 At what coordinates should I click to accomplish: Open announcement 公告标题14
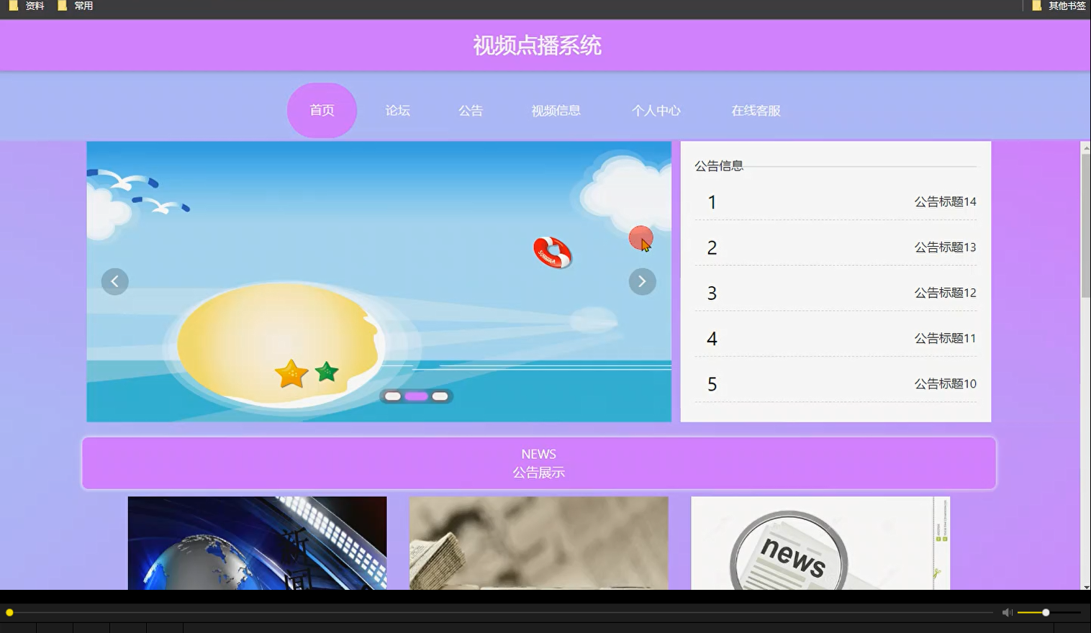click(x=944, y=201)
